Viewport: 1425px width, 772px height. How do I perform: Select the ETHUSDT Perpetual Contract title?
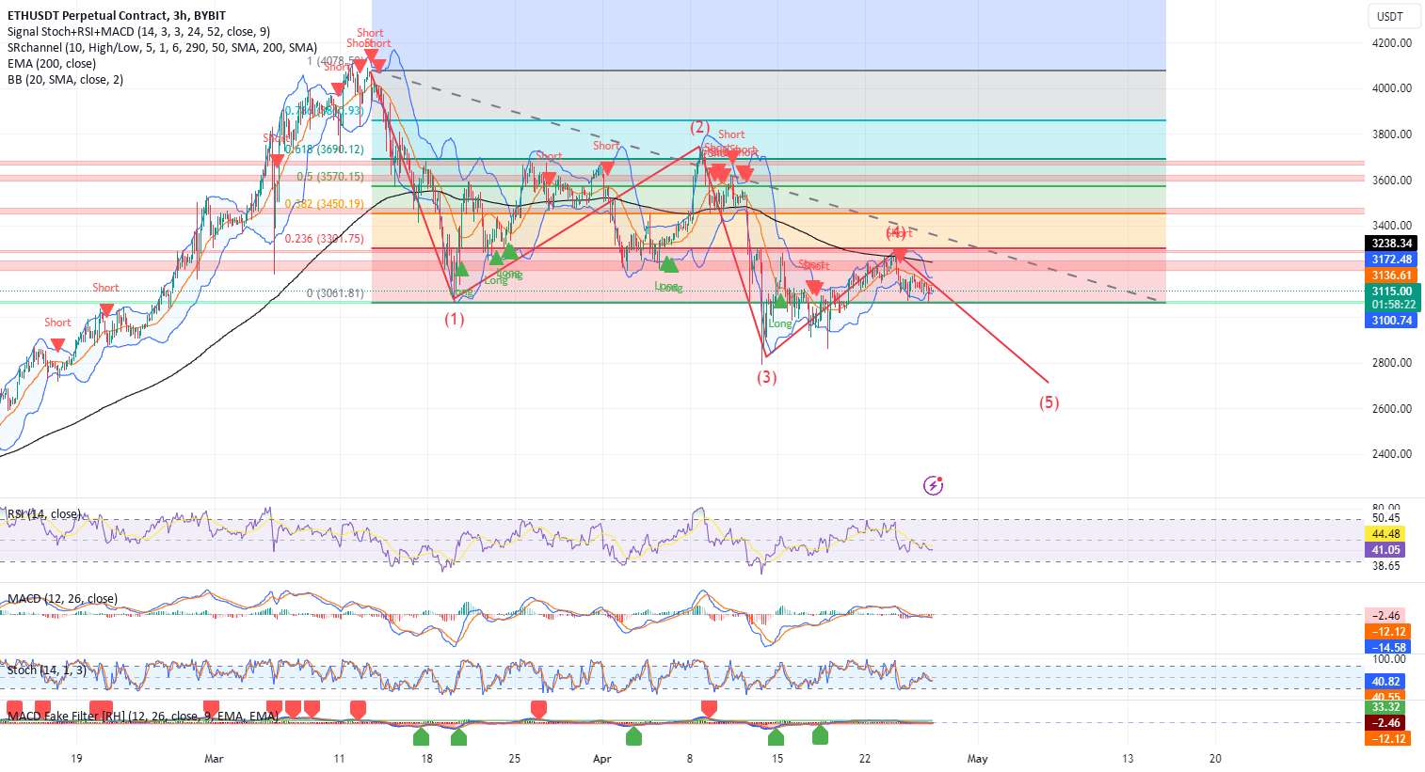116,16
